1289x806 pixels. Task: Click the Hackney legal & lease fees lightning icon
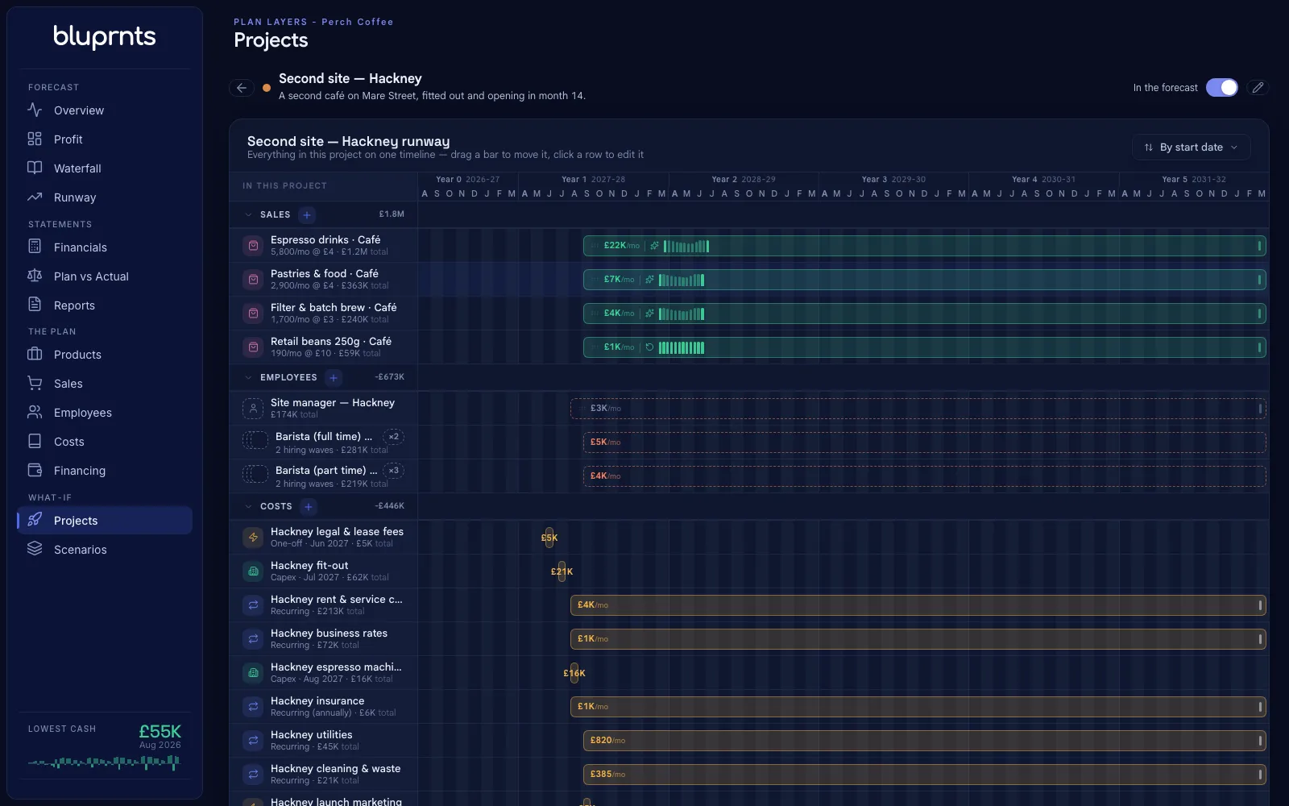[253, 538]
